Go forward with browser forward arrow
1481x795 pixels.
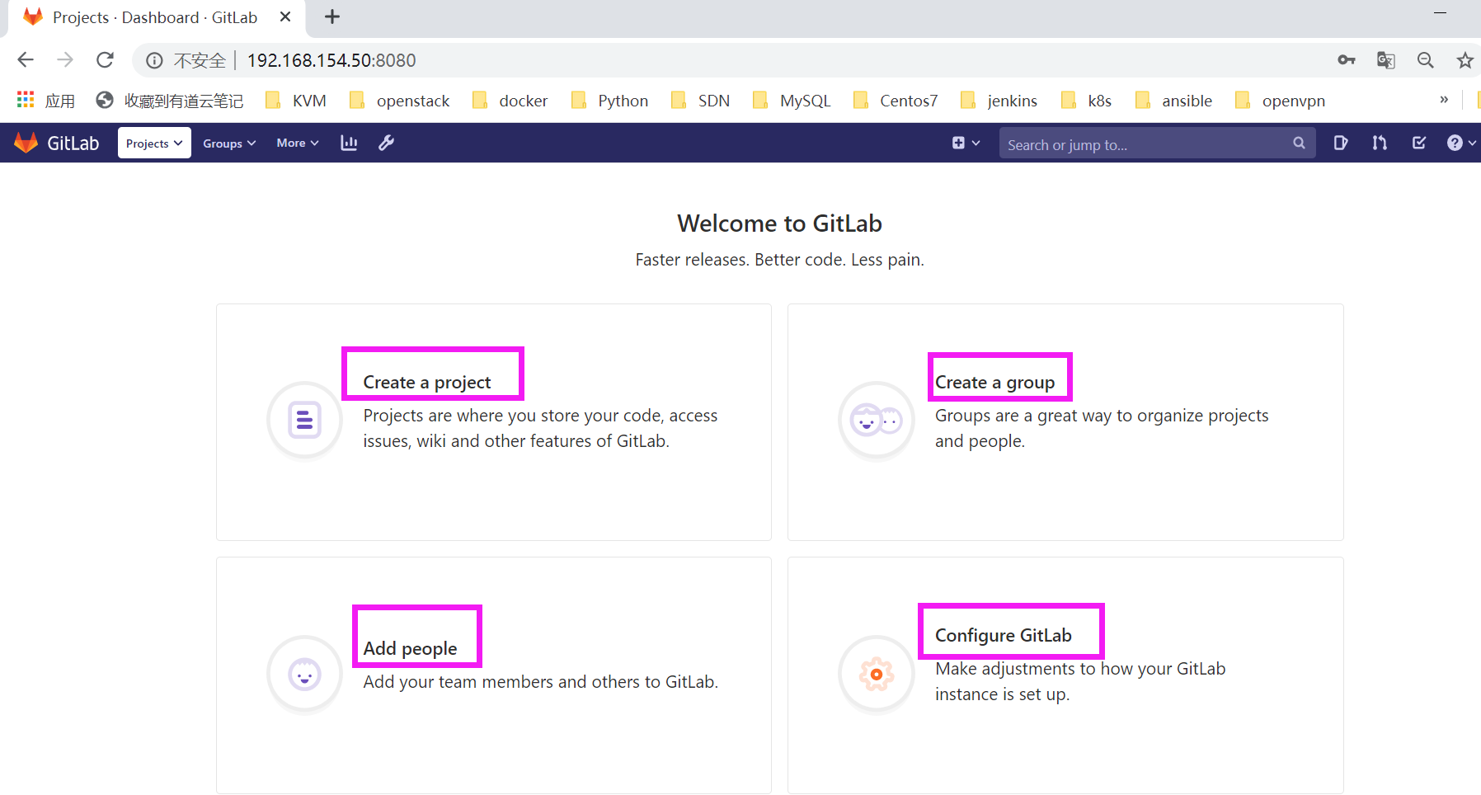point(65,60)
